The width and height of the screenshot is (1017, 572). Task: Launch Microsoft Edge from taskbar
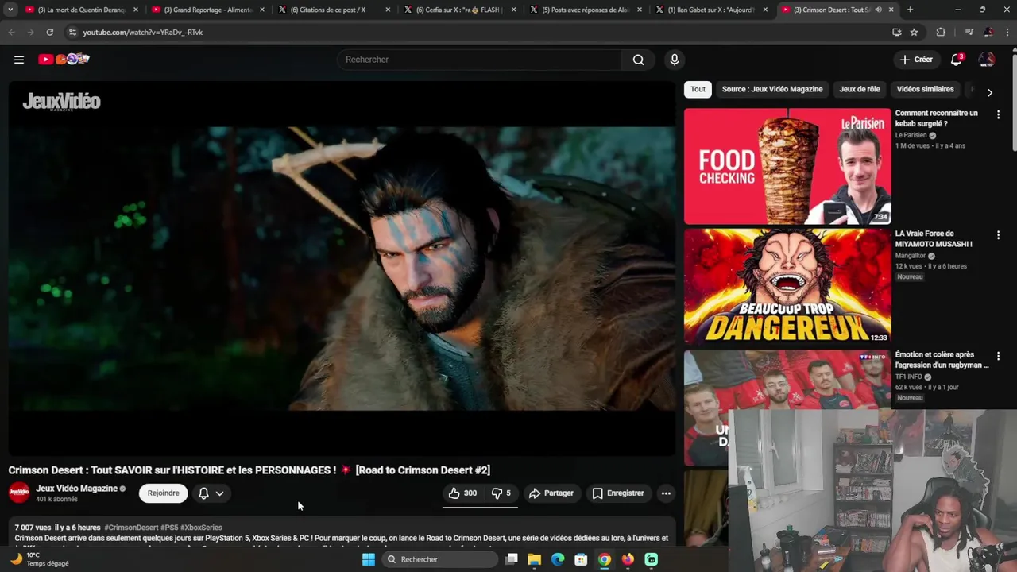(558, 559)
